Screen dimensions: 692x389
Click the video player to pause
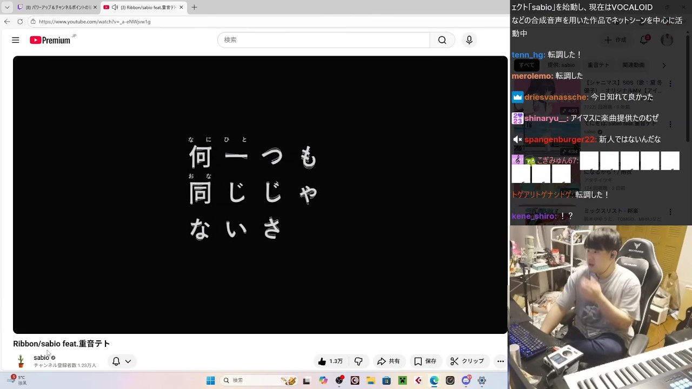pos(260,195)
